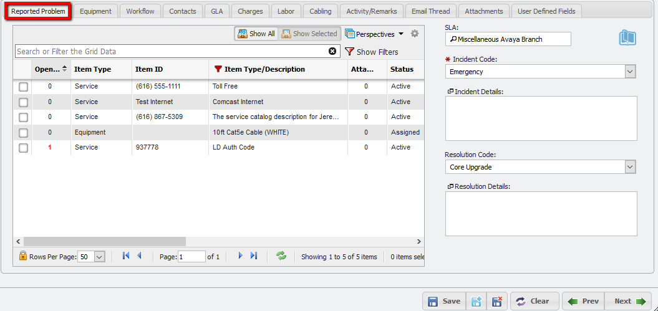Click the Incident Details text area
The image size is (658, 311).
coord(541,118)
